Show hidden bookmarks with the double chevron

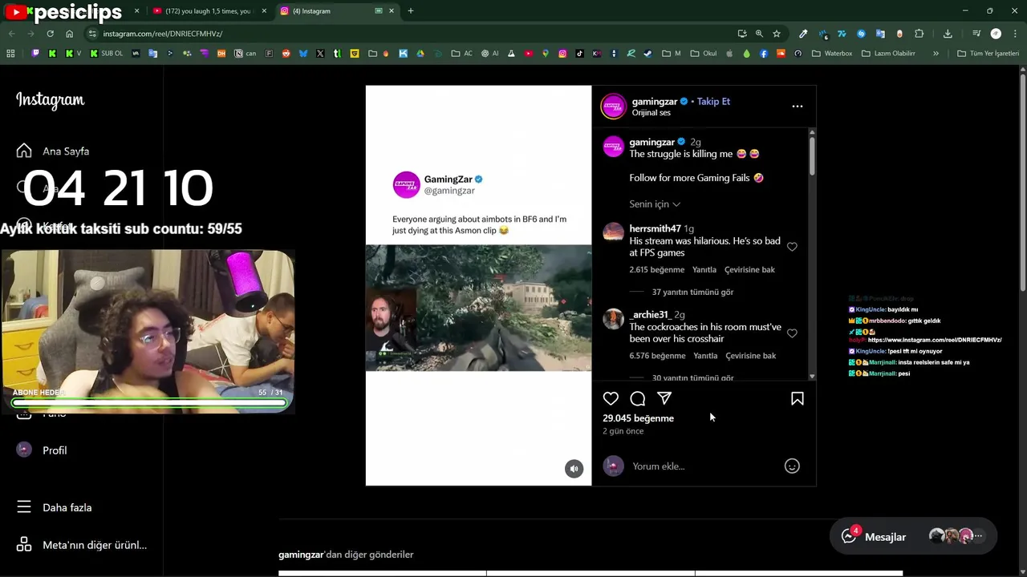(x=936, y=54)
